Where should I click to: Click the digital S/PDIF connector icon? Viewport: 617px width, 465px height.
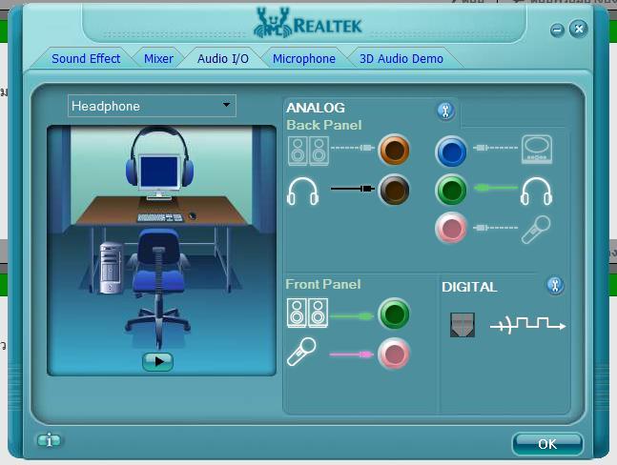click(x=463, y=325)
